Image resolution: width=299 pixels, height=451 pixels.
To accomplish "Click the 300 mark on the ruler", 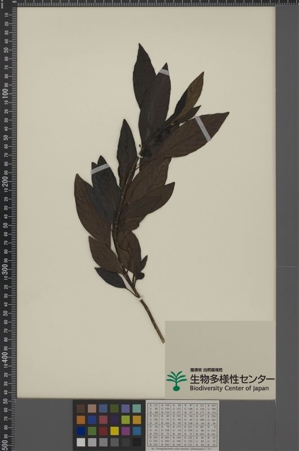I will tap(6, 269).
